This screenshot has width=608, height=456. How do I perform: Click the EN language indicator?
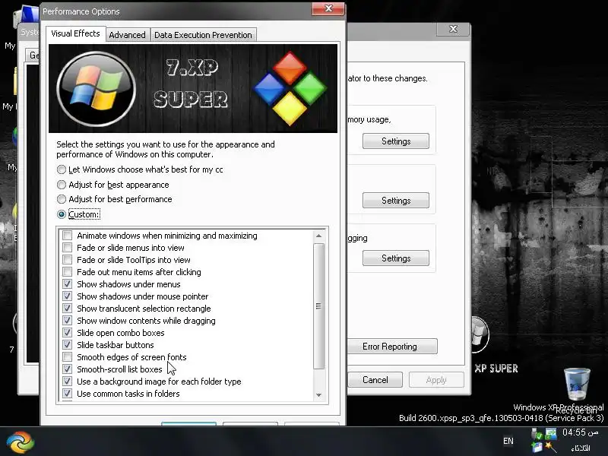click(x=508, y=441)
